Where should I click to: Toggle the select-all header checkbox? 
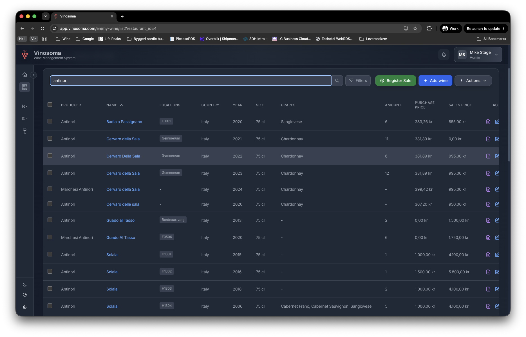(x=50, y=105)
